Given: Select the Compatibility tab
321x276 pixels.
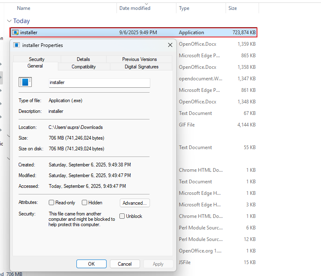Looking at the screenshot, I should [x=83, y=67].
